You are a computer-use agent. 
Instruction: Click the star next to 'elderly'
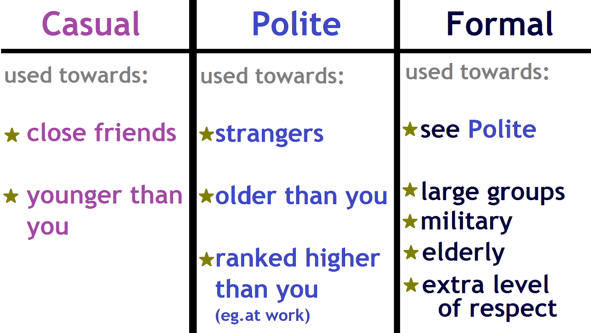[411, 253]
